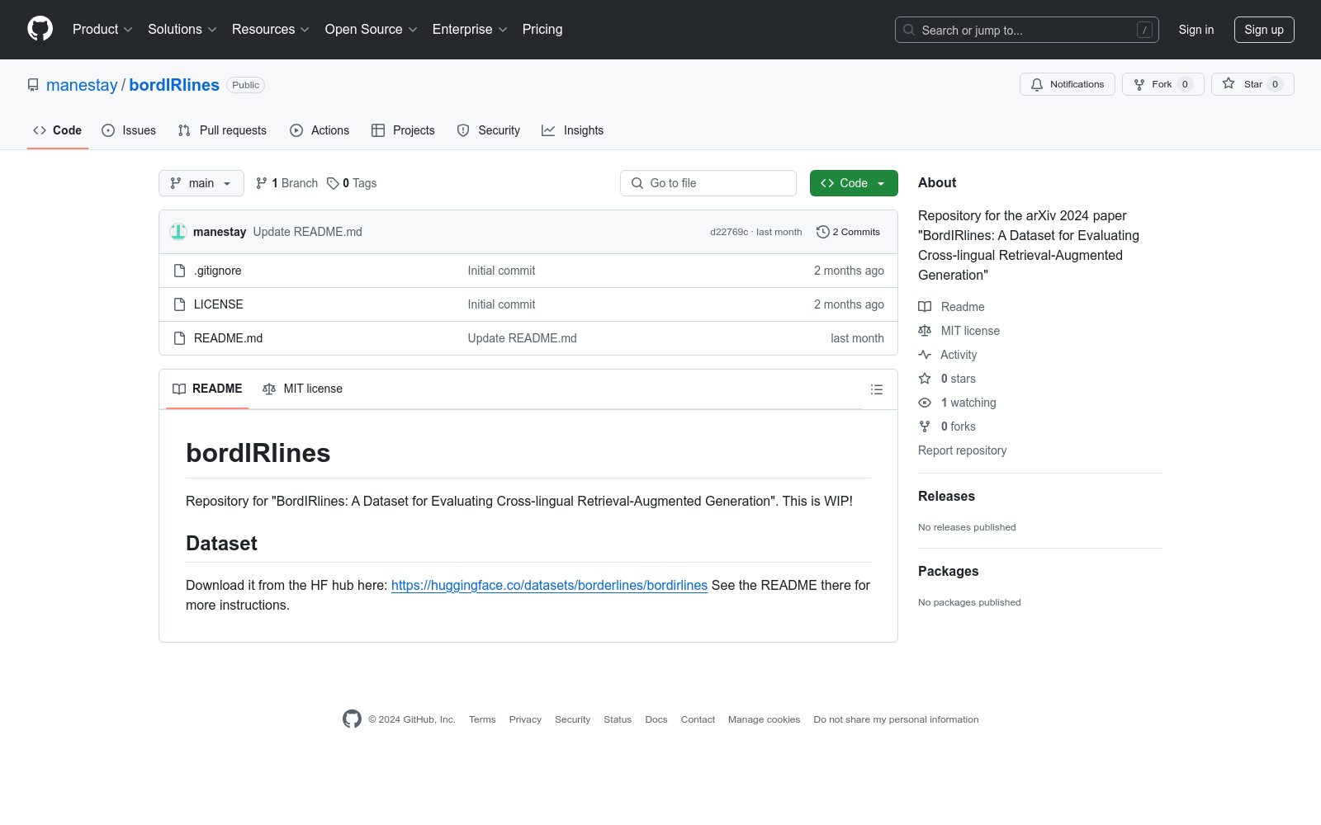
Task: Click the Sign up button
Action: (1264, 30)
